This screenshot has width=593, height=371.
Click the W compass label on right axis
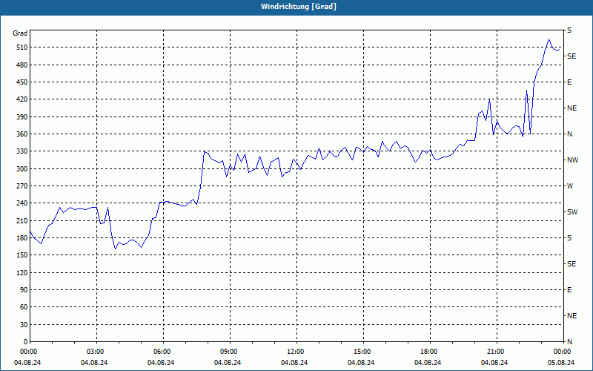click(x=570, y=186)
